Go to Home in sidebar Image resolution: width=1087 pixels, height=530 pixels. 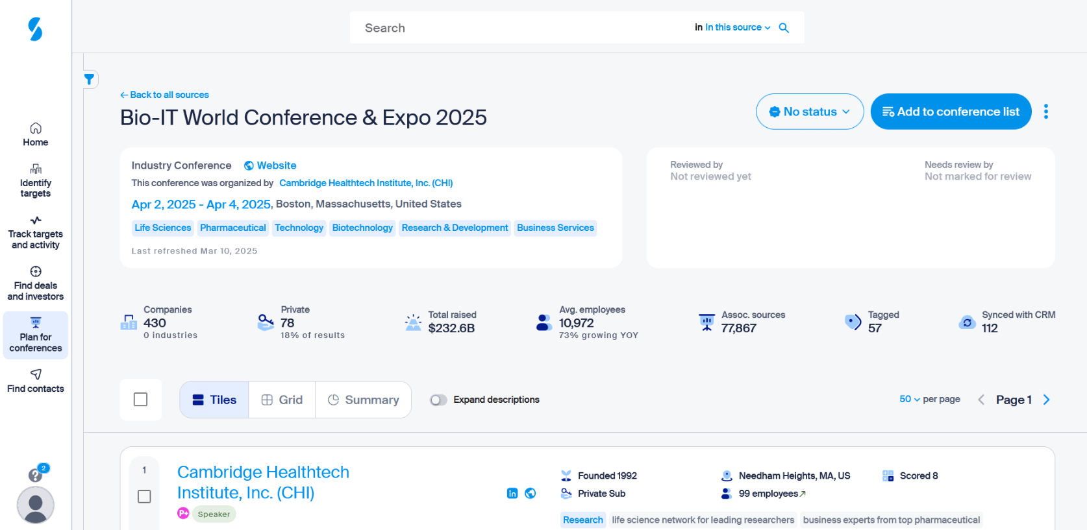(x=36, y=134)
